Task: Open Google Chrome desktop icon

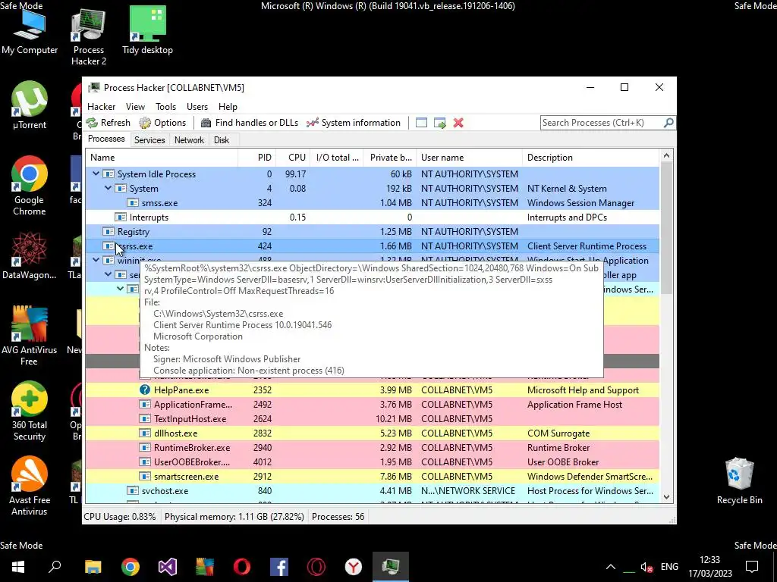Action: 30,186
